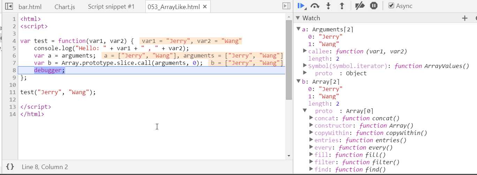Toggle pause on exceptions
Image resolution: width=477 pixels, height=175 pixels.
click(373, 6)
